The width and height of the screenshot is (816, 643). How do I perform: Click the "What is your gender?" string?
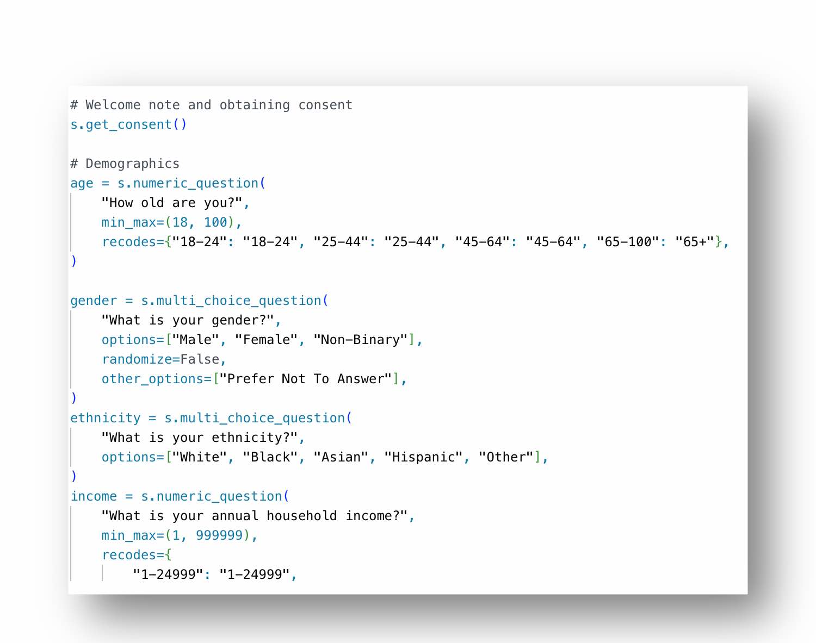point(187,320)
